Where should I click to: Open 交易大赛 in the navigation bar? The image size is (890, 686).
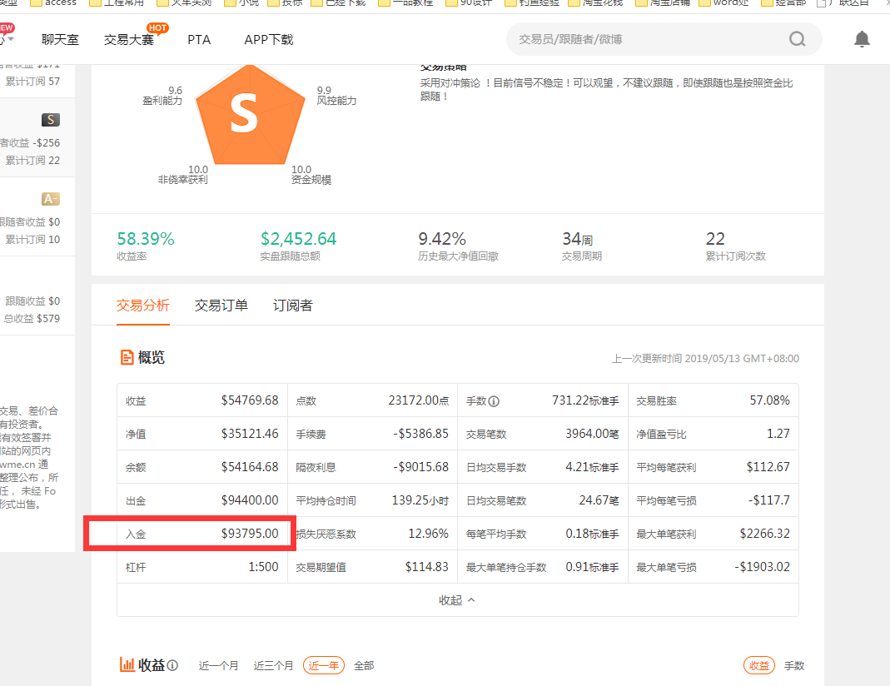coord(129,40)
